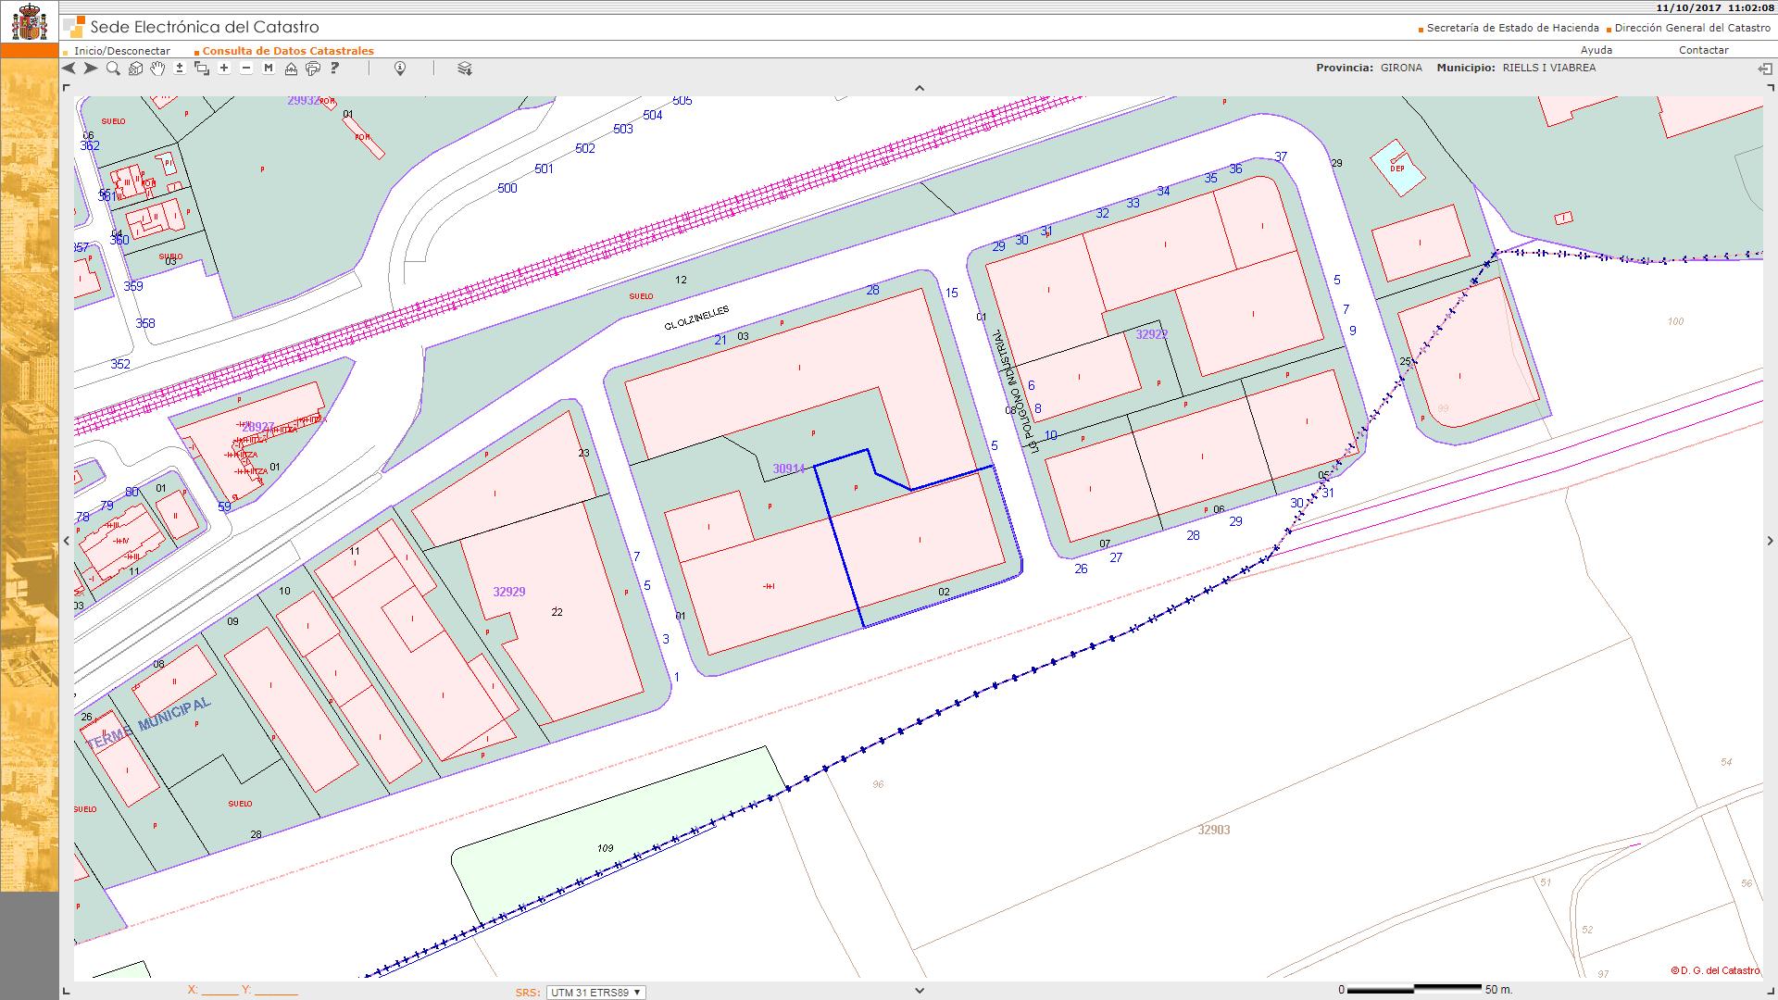Viewport: 1778px width, 1000px height.
Task: Click the location info pin icon
Action: (x=400, y=69)
